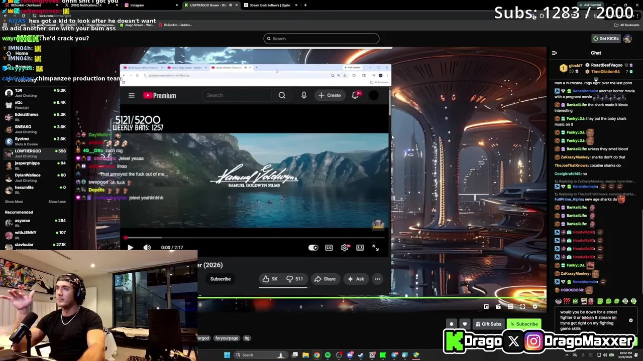The width and height of the screenshot is (643, 361).
Task: Open more actions on the YouTube video
Action: (377, 279)
